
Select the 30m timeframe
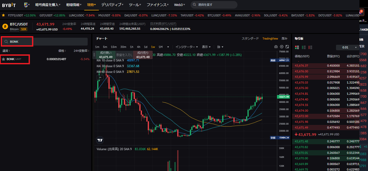coord(123,47)
